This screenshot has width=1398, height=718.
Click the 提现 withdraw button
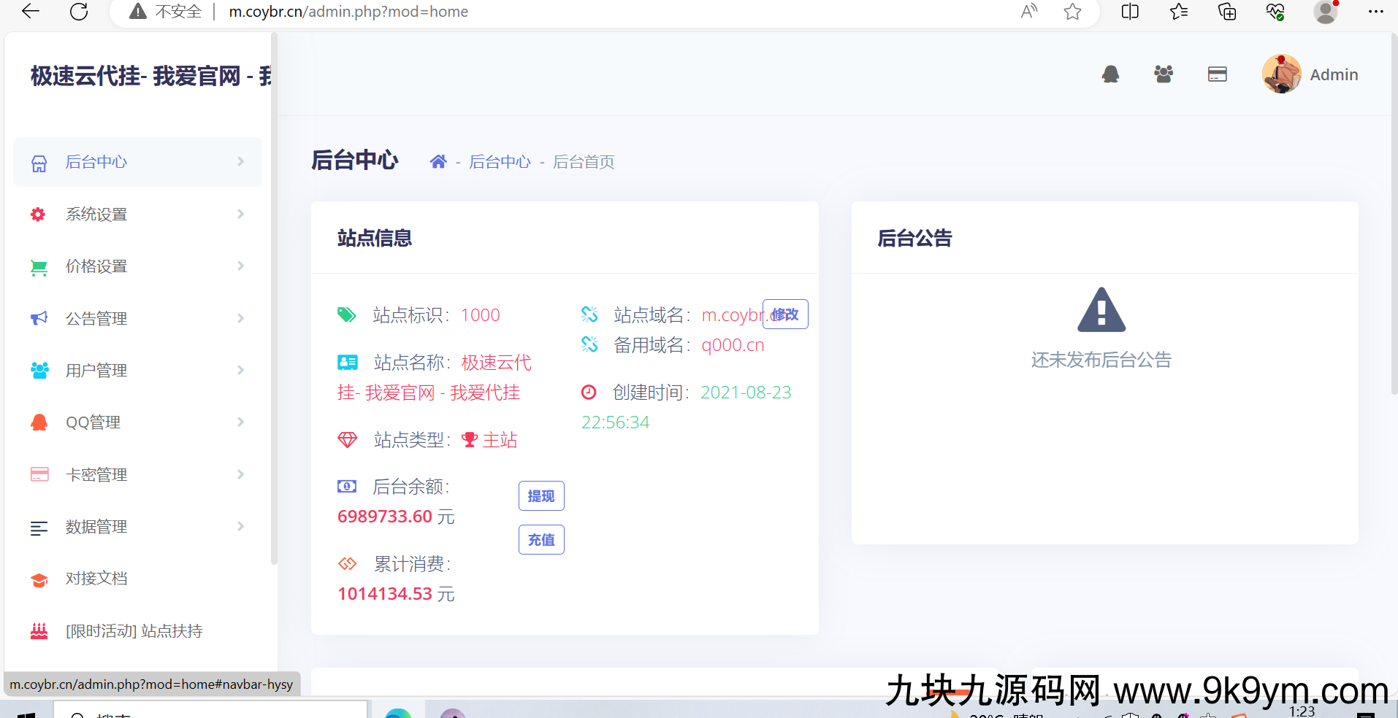click(x=541, y=495)
